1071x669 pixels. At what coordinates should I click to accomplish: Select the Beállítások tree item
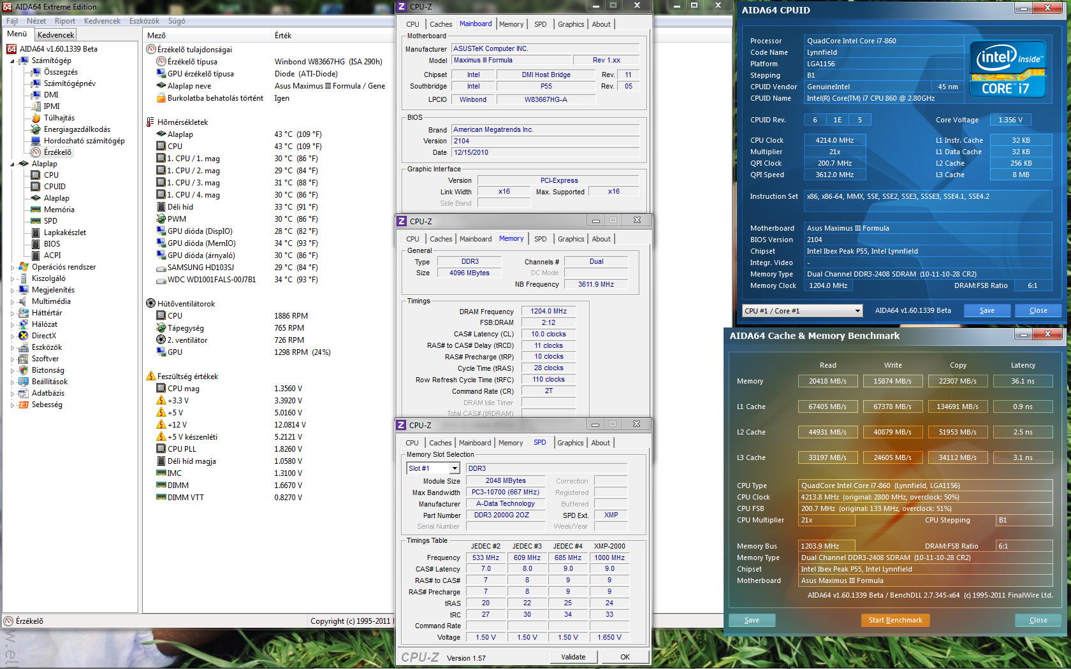click(49, 382)
